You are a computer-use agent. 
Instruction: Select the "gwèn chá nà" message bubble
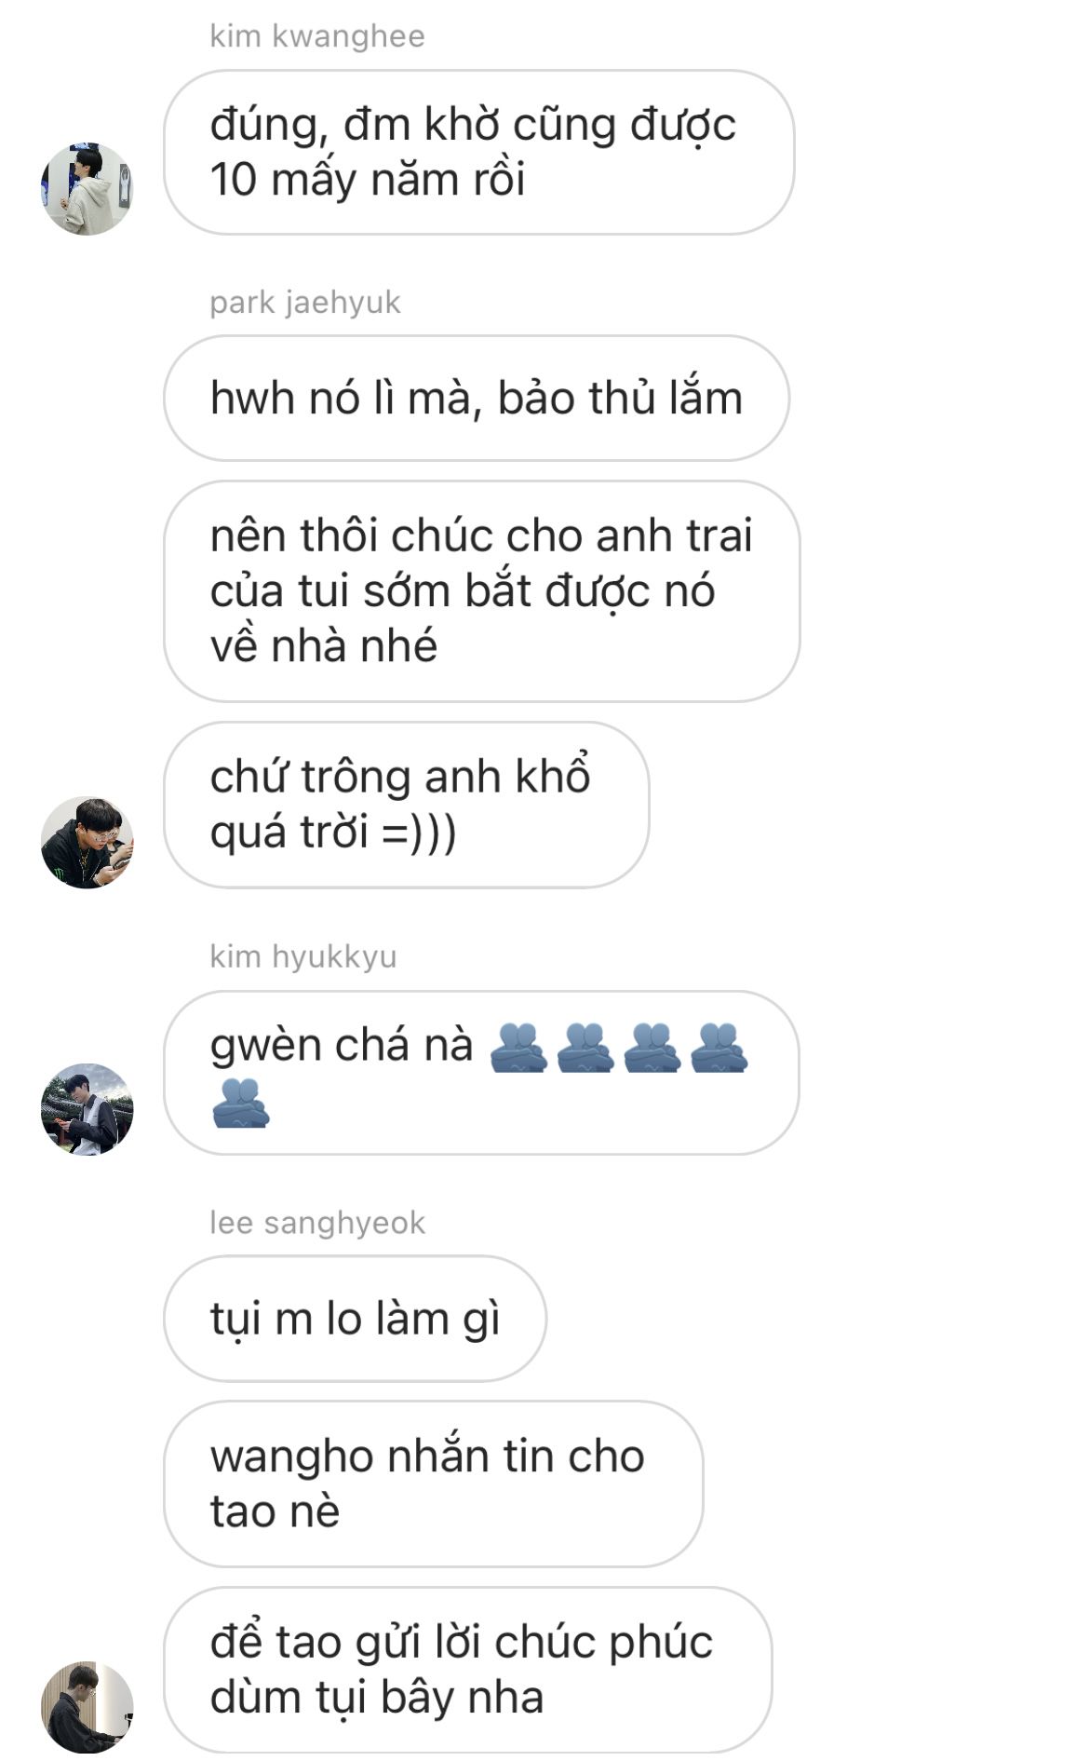coord(482,1073)
